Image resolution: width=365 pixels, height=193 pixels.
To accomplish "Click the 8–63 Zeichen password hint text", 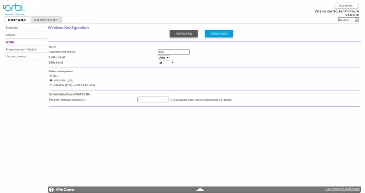I will click(x=201, y=100).
